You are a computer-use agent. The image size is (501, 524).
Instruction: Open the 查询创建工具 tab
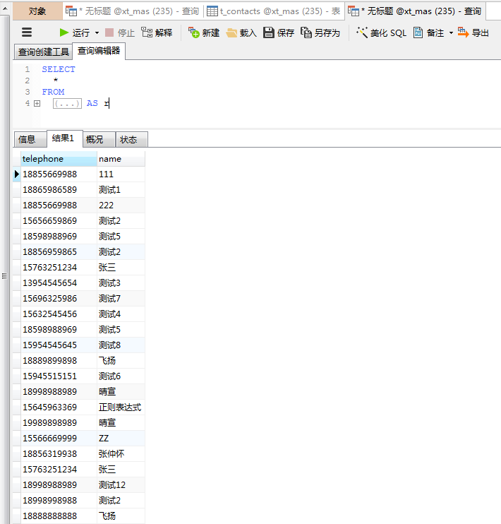(44, 52)
